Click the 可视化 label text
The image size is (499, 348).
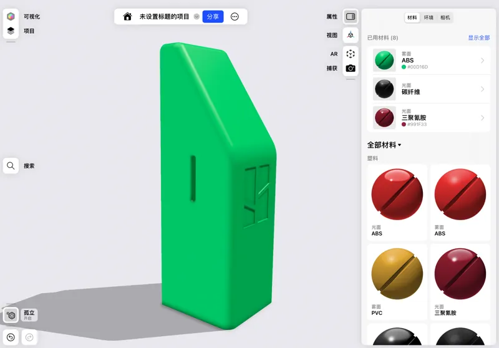[32, 17]
